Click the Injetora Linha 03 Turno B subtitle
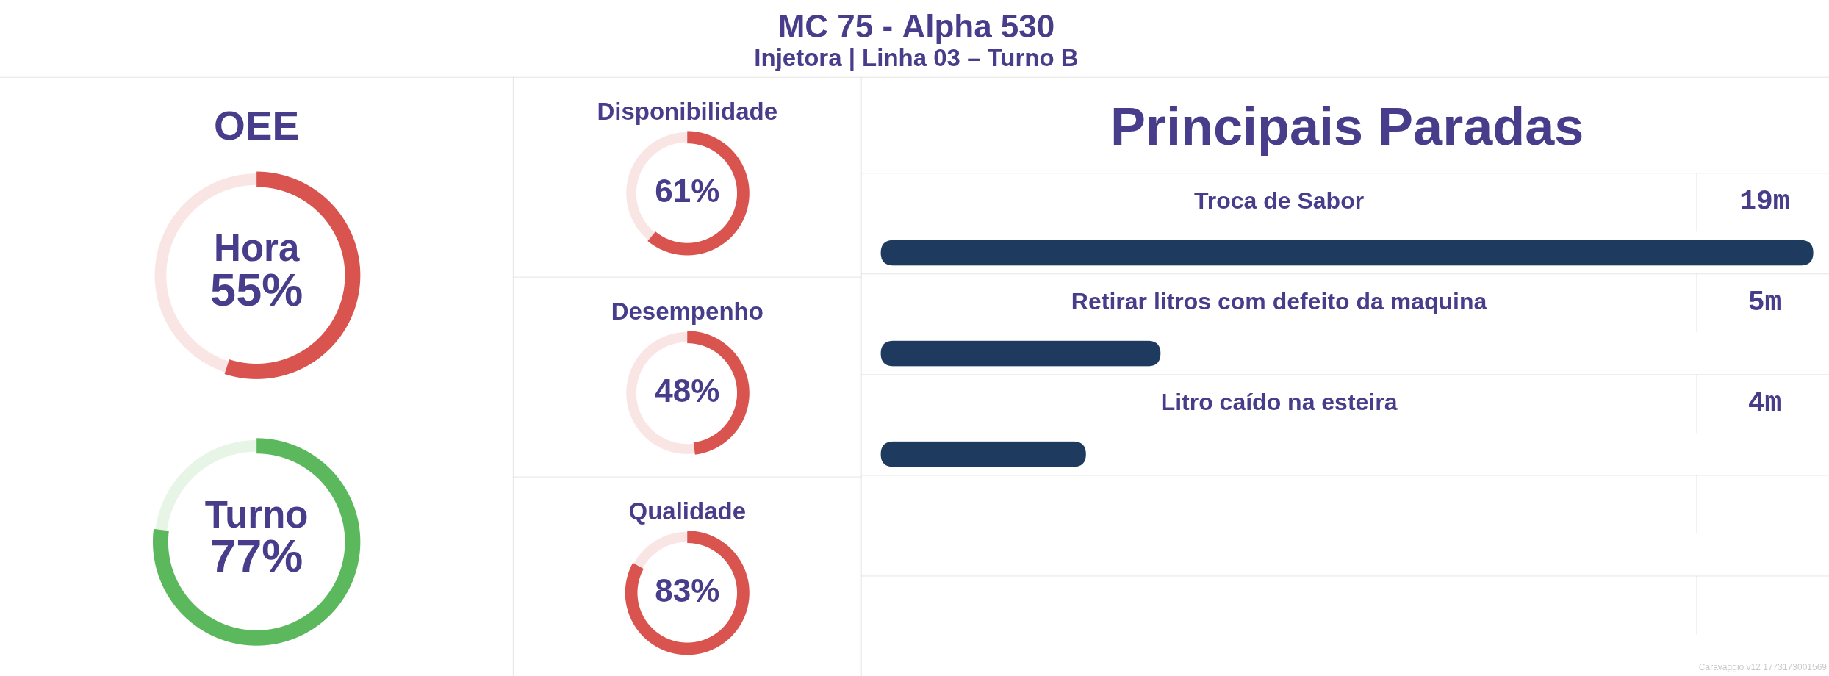The image size is (1829, 676). pos(916,58)
